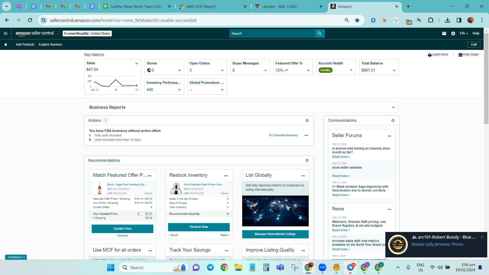Expand the Business Reports section
Viewport: 489px width, 275px height.
[x=393, y=107]
